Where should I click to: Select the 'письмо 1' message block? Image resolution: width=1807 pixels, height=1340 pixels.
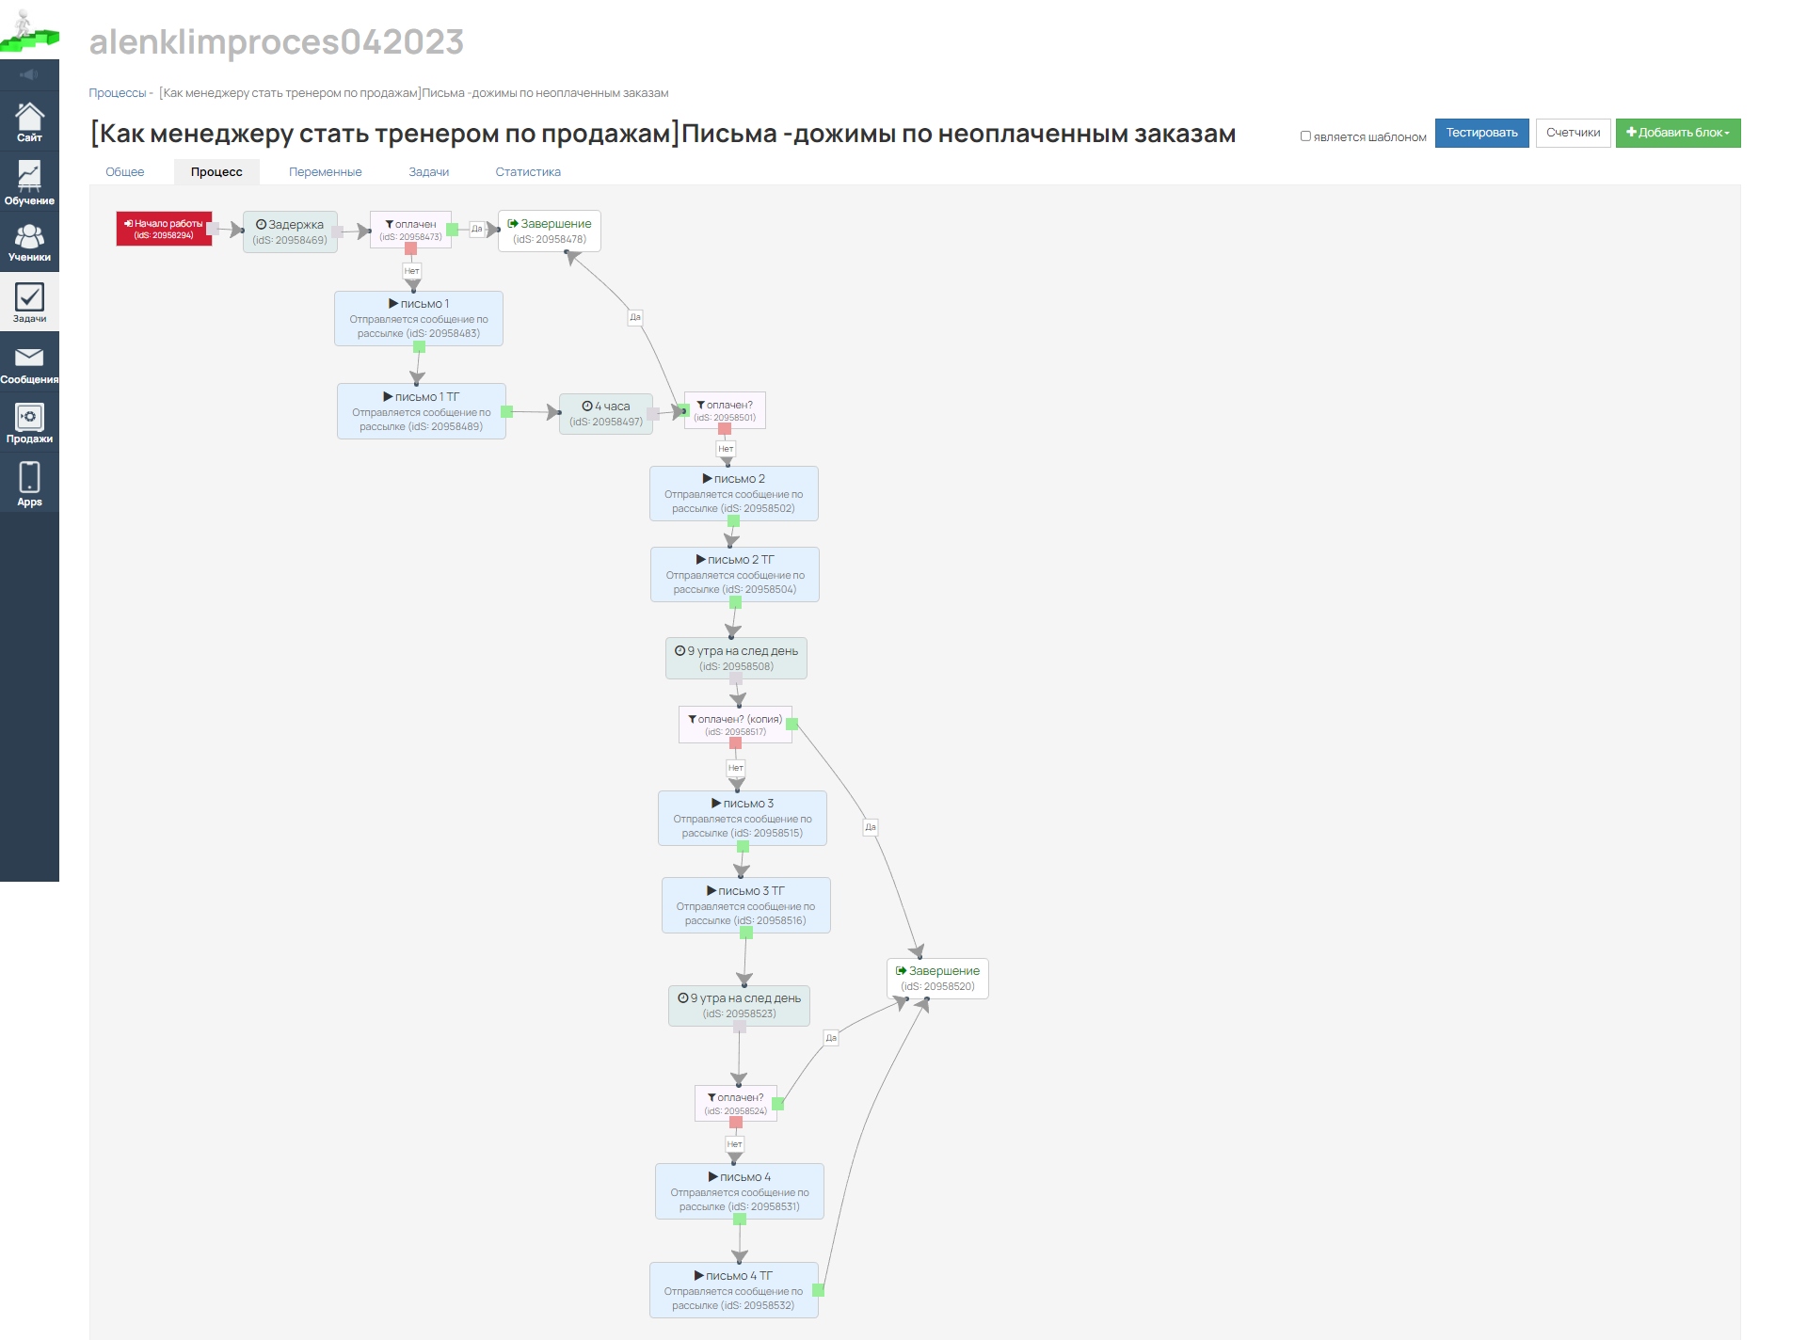pyautogui.click(x=418, y=318)
